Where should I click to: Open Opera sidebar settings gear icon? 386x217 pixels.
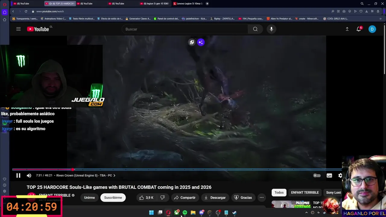coord(5,191)
